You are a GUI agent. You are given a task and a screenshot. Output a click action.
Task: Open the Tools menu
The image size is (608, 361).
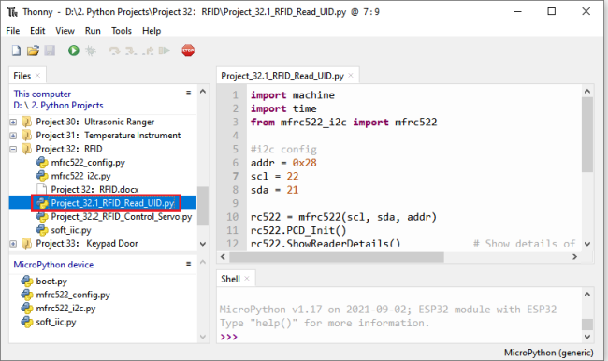(x=122, y=31)
